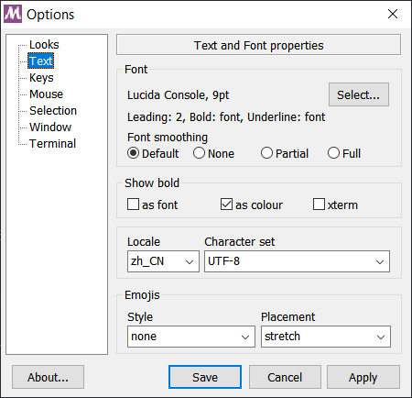Click the mintty app icon in title bar
Viewport: 412px width, 398px height.
(x=13, y=14)
